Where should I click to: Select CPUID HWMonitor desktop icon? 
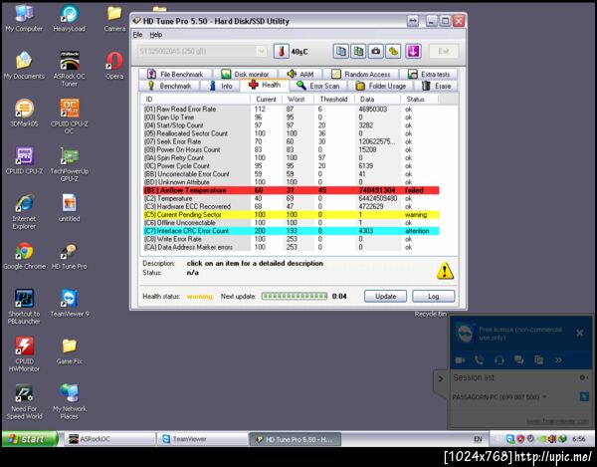point(24,353)
